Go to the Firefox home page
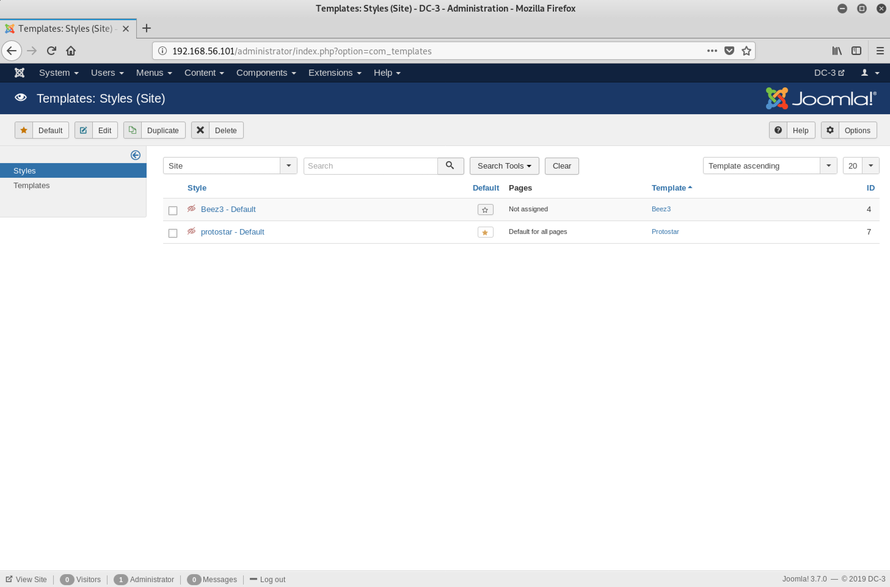The height and width of the screenshot is (587, 890). pyautogui.click(x=71, y=50)
